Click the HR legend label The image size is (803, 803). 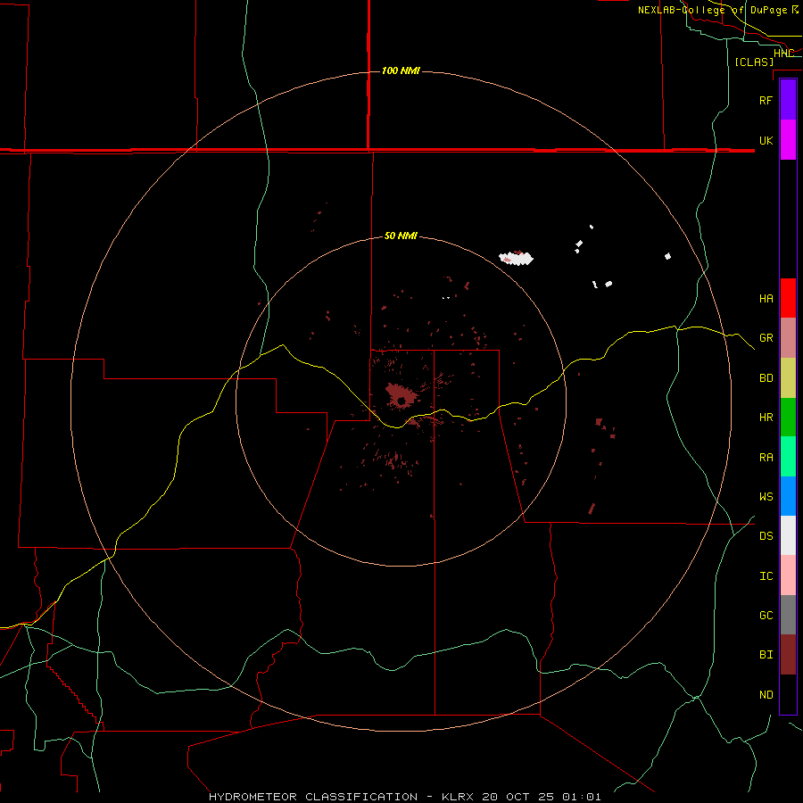click(766, 418)
